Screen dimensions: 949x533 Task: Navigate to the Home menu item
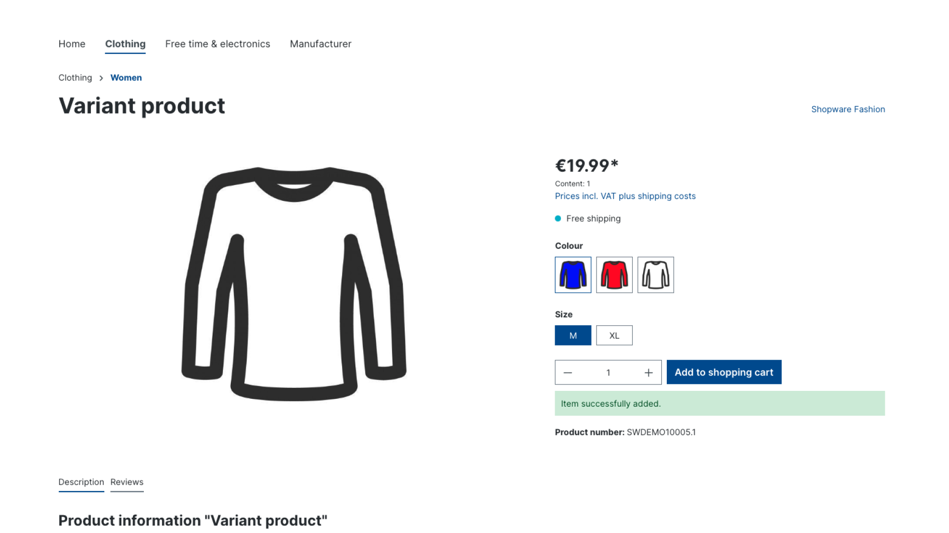(x=72, y=43)
